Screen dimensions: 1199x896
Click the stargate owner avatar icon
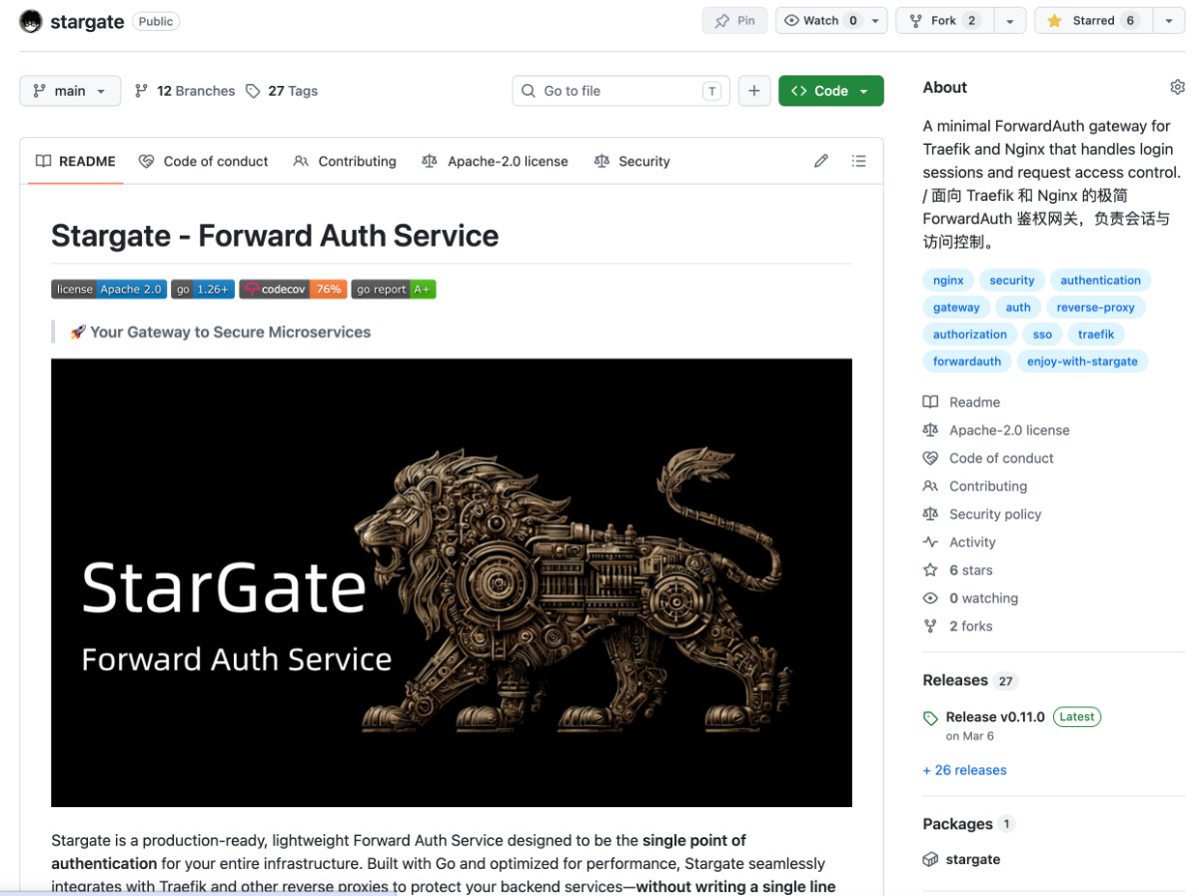[31, 21]
